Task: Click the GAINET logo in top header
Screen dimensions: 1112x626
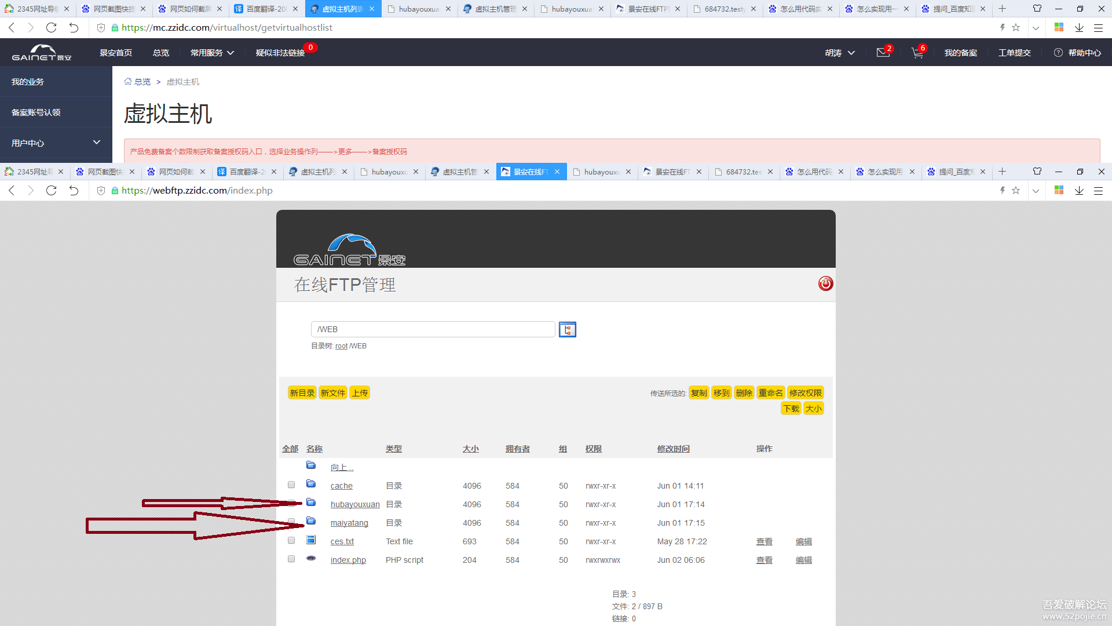Action: (42, 53)
